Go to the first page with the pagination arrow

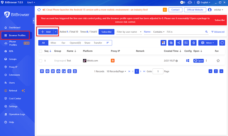(x=129, y=72)
